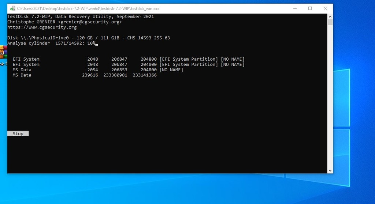Click the TestDisk icon in title bar
375x204 pixels.
coord(12,9)
